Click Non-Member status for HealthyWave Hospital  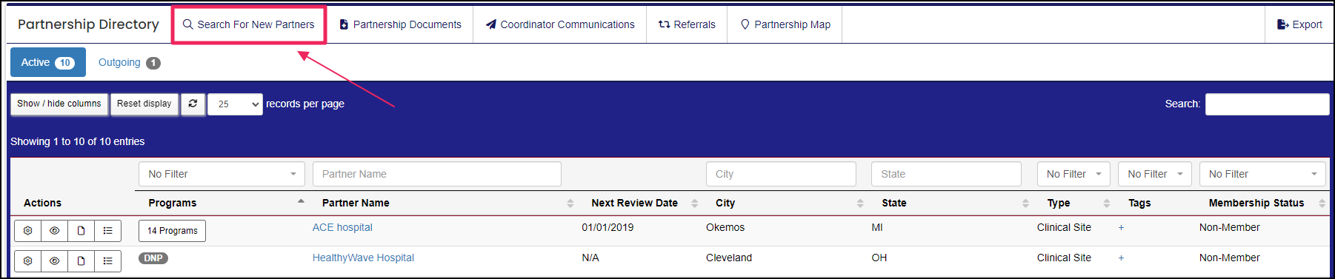click(1230, 258)
